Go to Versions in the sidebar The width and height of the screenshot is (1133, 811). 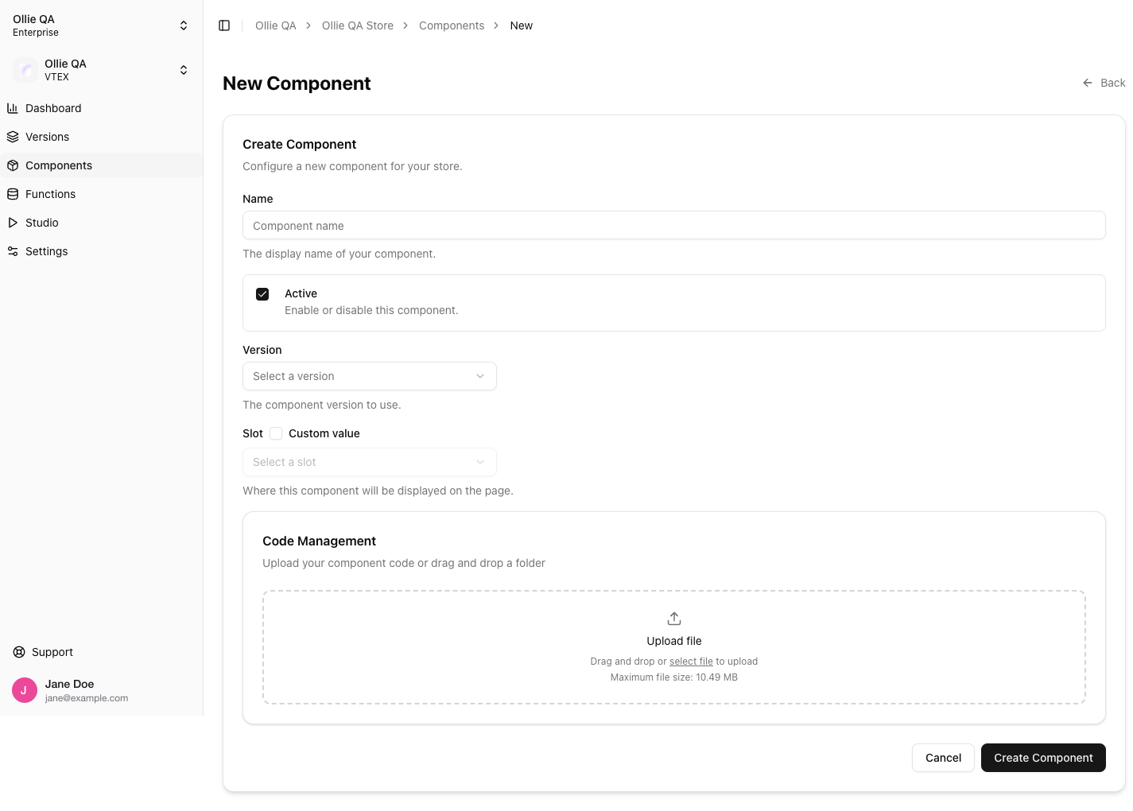pos(101,137)
